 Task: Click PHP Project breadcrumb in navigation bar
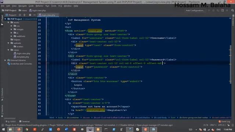click(x=9, y=11)
